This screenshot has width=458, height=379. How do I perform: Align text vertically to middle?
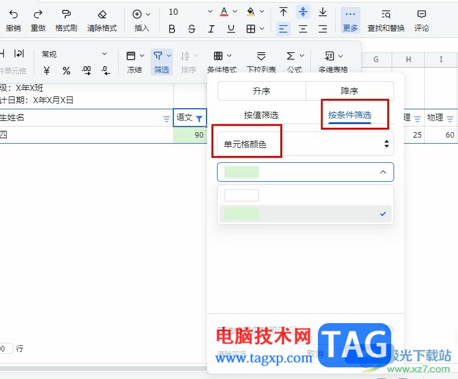303,12
